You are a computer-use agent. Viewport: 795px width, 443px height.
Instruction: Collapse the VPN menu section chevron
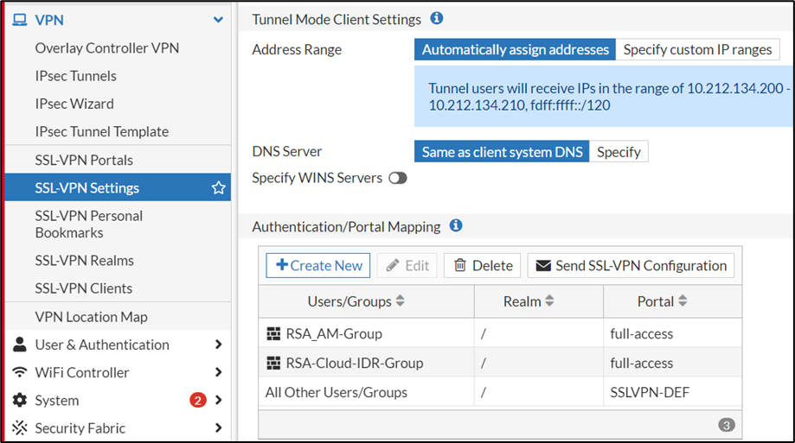218,20
